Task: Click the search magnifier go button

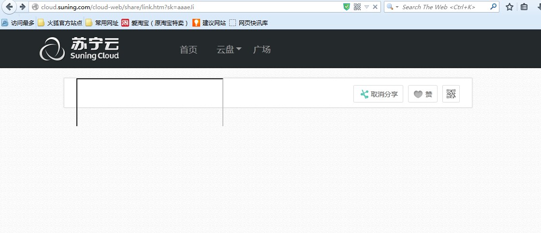Action: coord(494,7)
